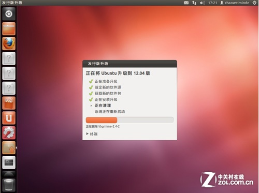This screenshot has width=259, height=193.
Task: Open the mail envelope indicator
Action: click(x=186, y=3)
